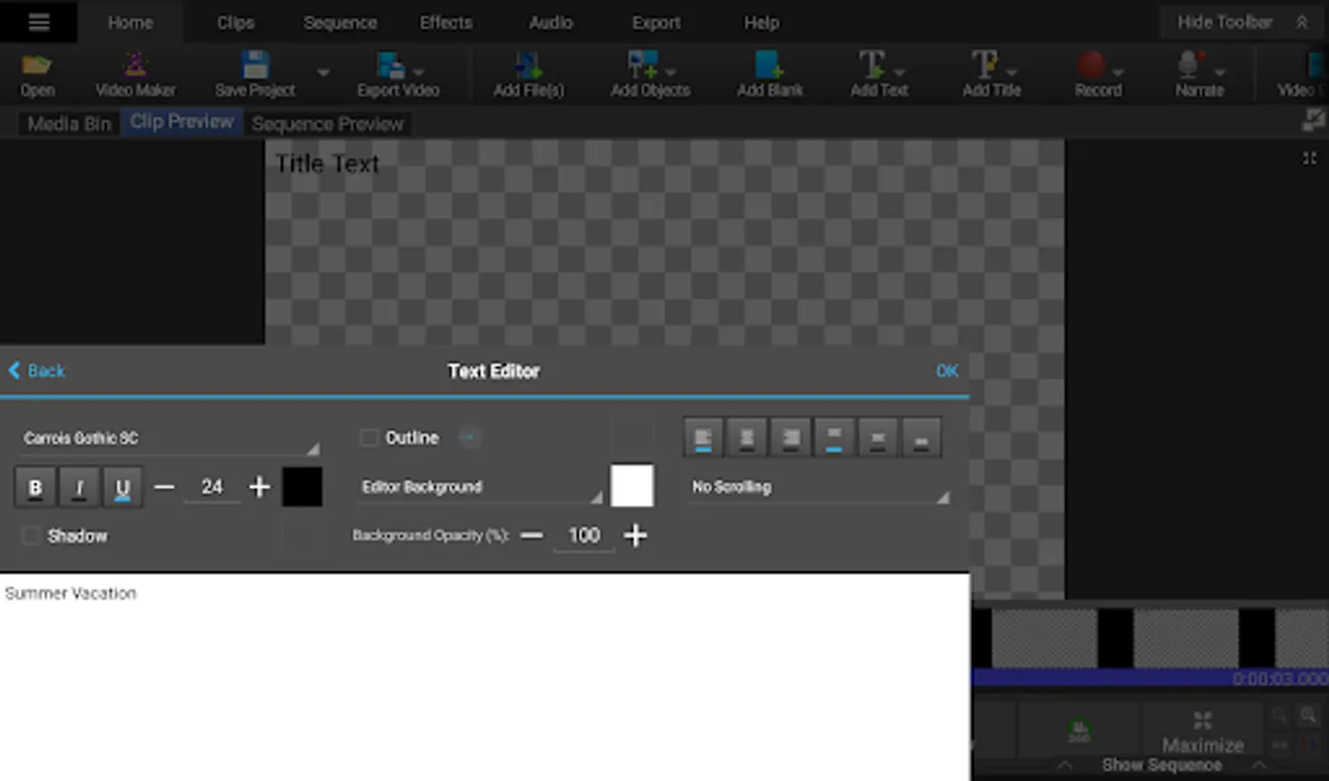Expand the Save Project dropdown arrow
Viewport: 1329px width, 781px height.
pyautogui.click(x=323, y=72)
